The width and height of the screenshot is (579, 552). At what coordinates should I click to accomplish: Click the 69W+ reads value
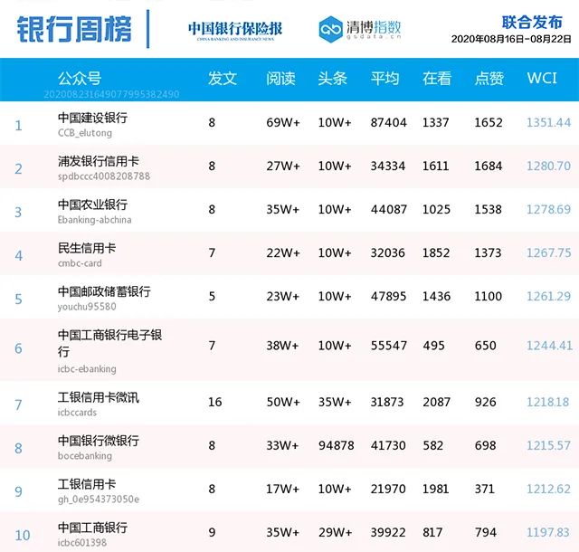tap(283, 122)
